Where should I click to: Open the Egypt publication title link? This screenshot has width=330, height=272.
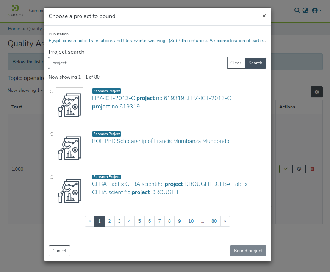tap(157, 41)
